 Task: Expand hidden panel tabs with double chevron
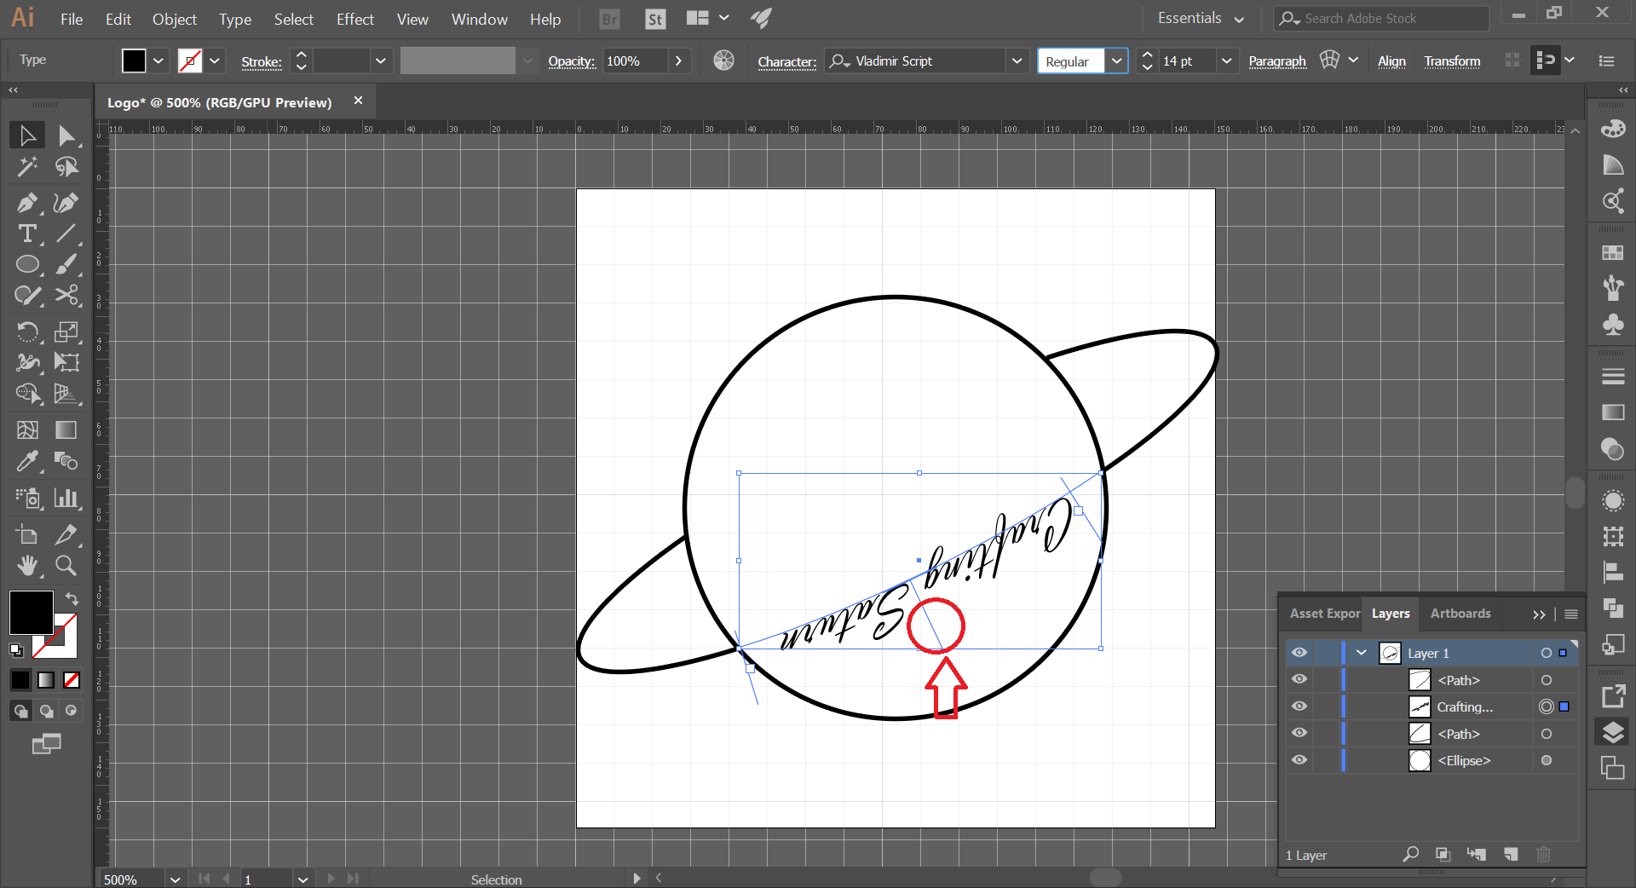pos(1539,614)
